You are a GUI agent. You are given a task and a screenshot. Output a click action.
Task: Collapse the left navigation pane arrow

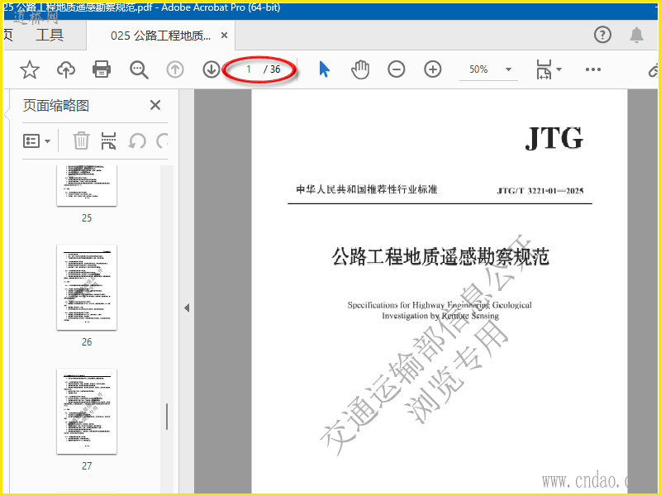[x=187, y=308]
